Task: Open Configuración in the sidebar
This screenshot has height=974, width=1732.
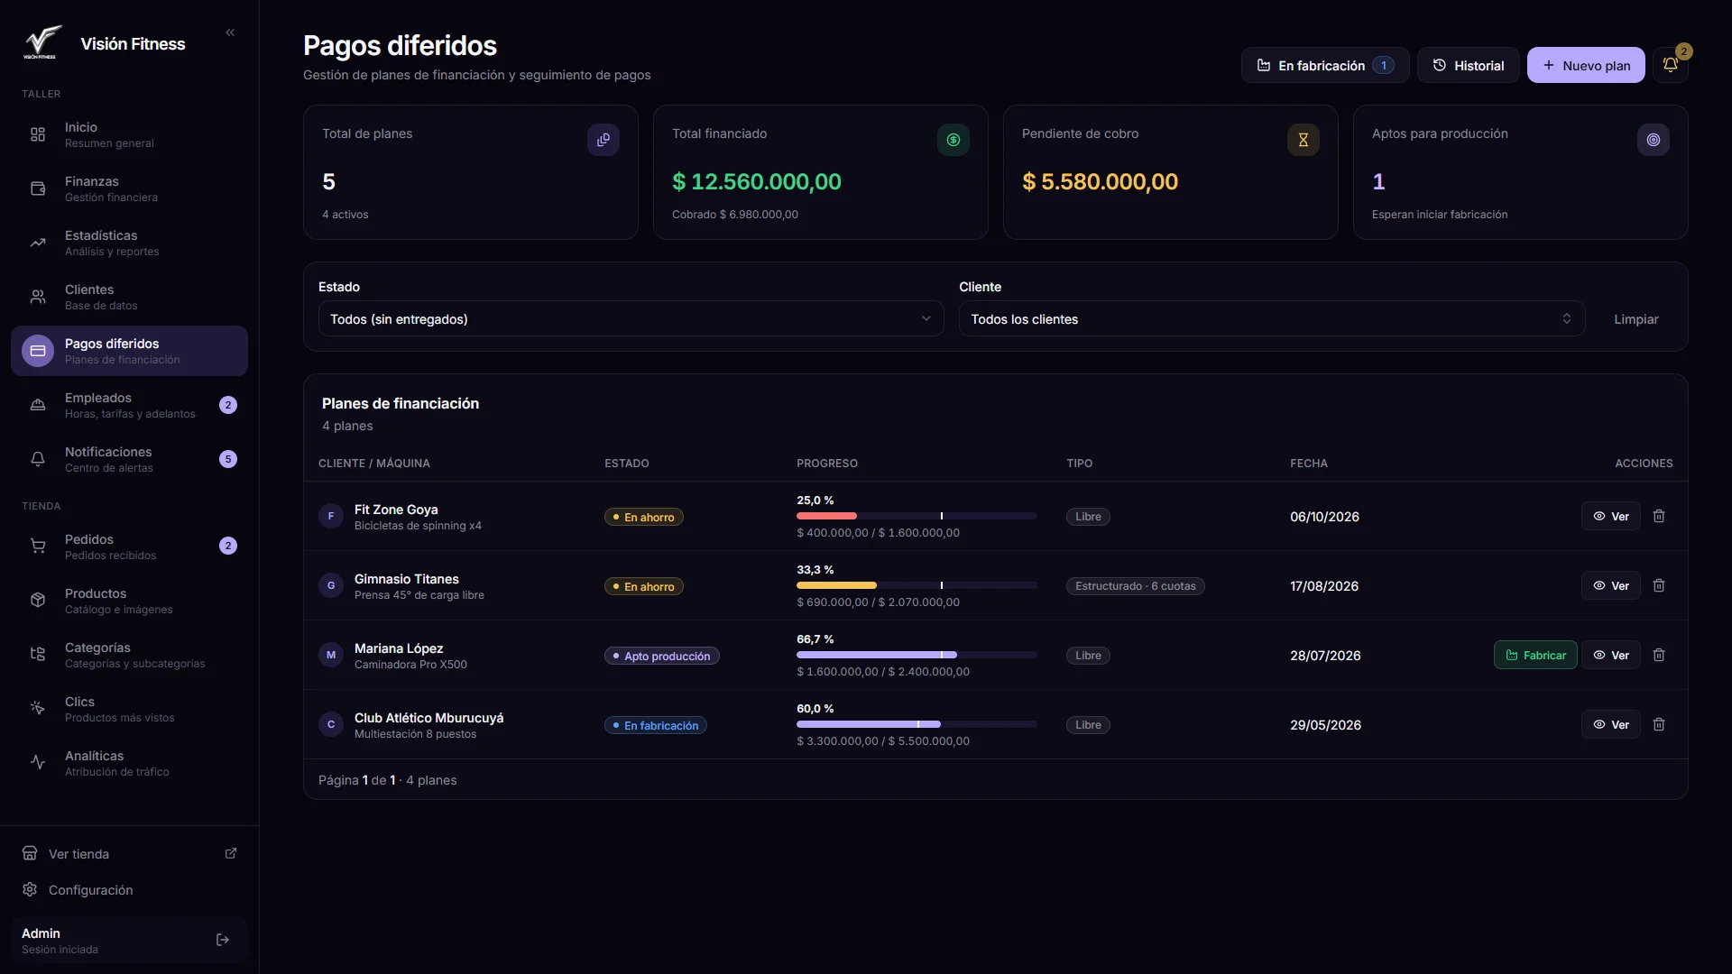Action: coord(129,889)
